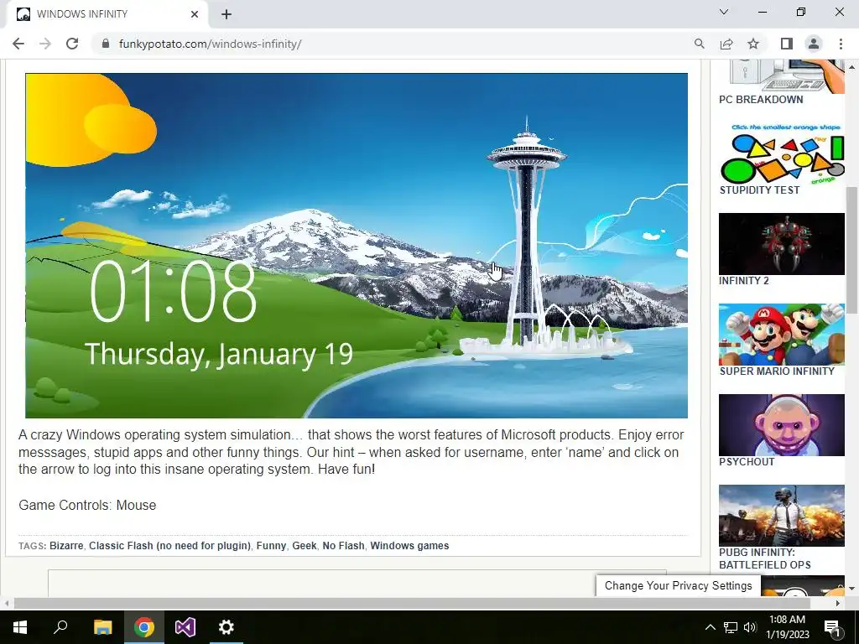859x644 pixels.
Task: Open the No Flash tag link
Action: pyautogui.click(x=343, y=545)
